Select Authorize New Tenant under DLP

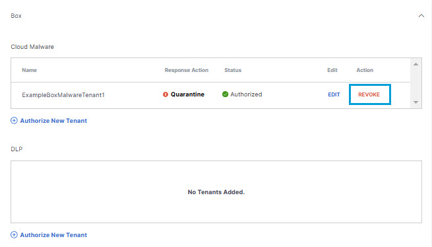[53, 235]
